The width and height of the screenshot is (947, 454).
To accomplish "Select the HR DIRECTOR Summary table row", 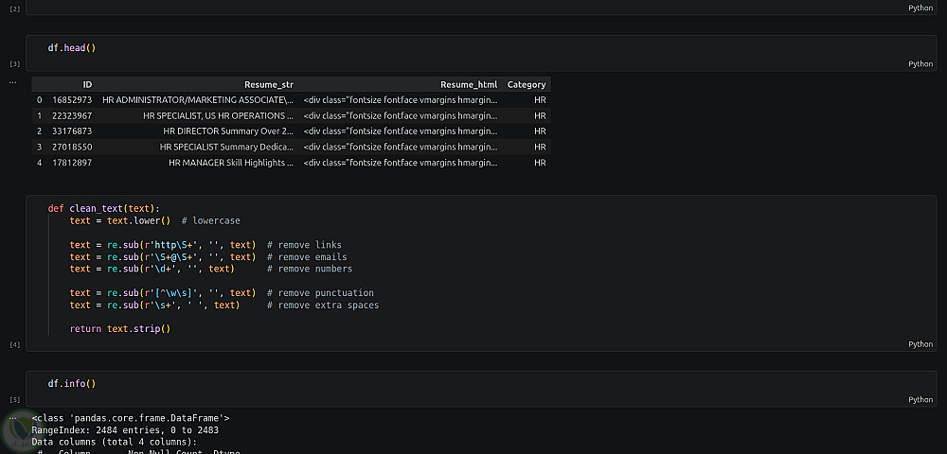I will tap(227, 131).
